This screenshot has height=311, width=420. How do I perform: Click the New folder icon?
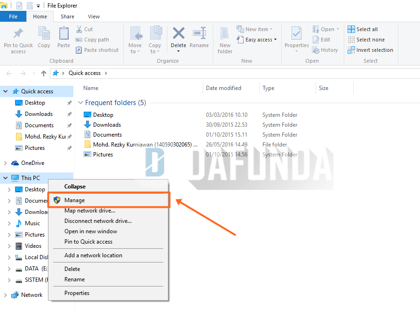coord(225,35)
